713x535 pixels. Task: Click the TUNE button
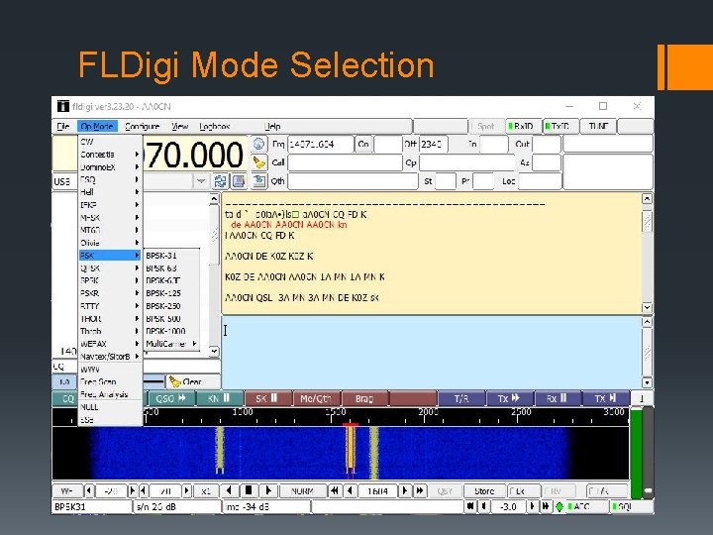point(598,126)
